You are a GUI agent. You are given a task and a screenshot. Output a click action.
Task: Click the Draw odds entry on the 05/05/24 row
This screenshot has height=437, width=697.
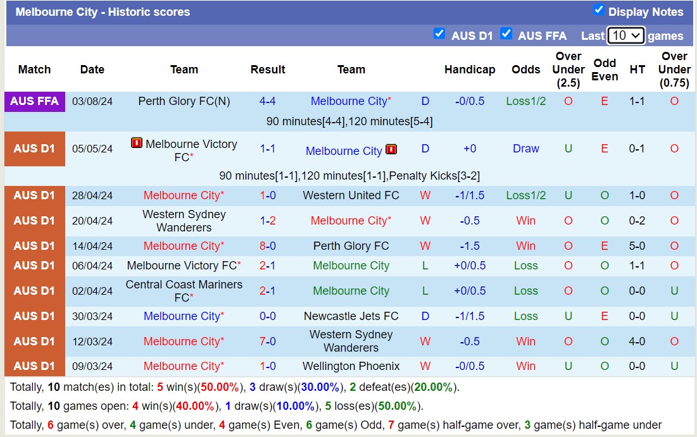(525, 149)
